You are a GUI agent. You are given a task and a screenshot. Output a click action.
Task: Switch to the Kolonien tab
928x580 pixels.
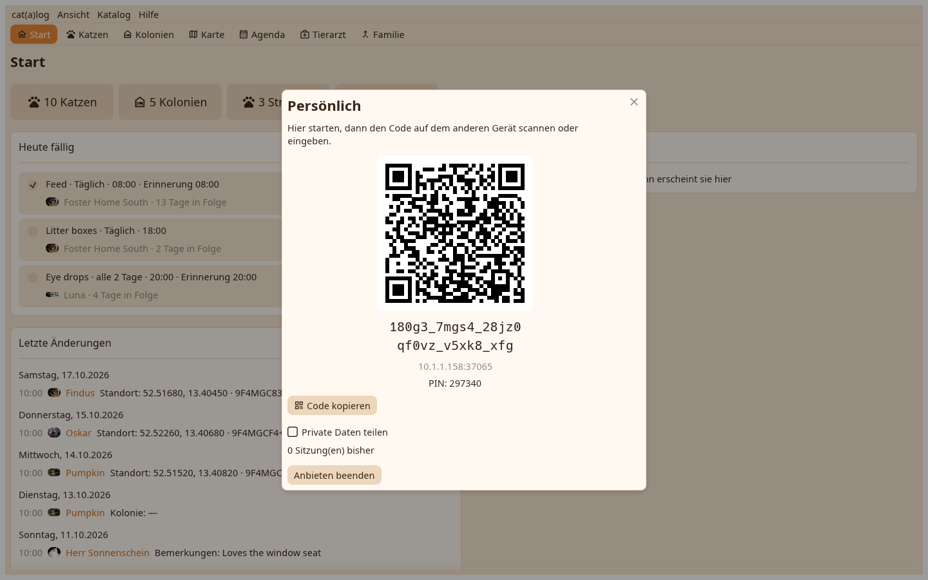[x=149, y=34]
